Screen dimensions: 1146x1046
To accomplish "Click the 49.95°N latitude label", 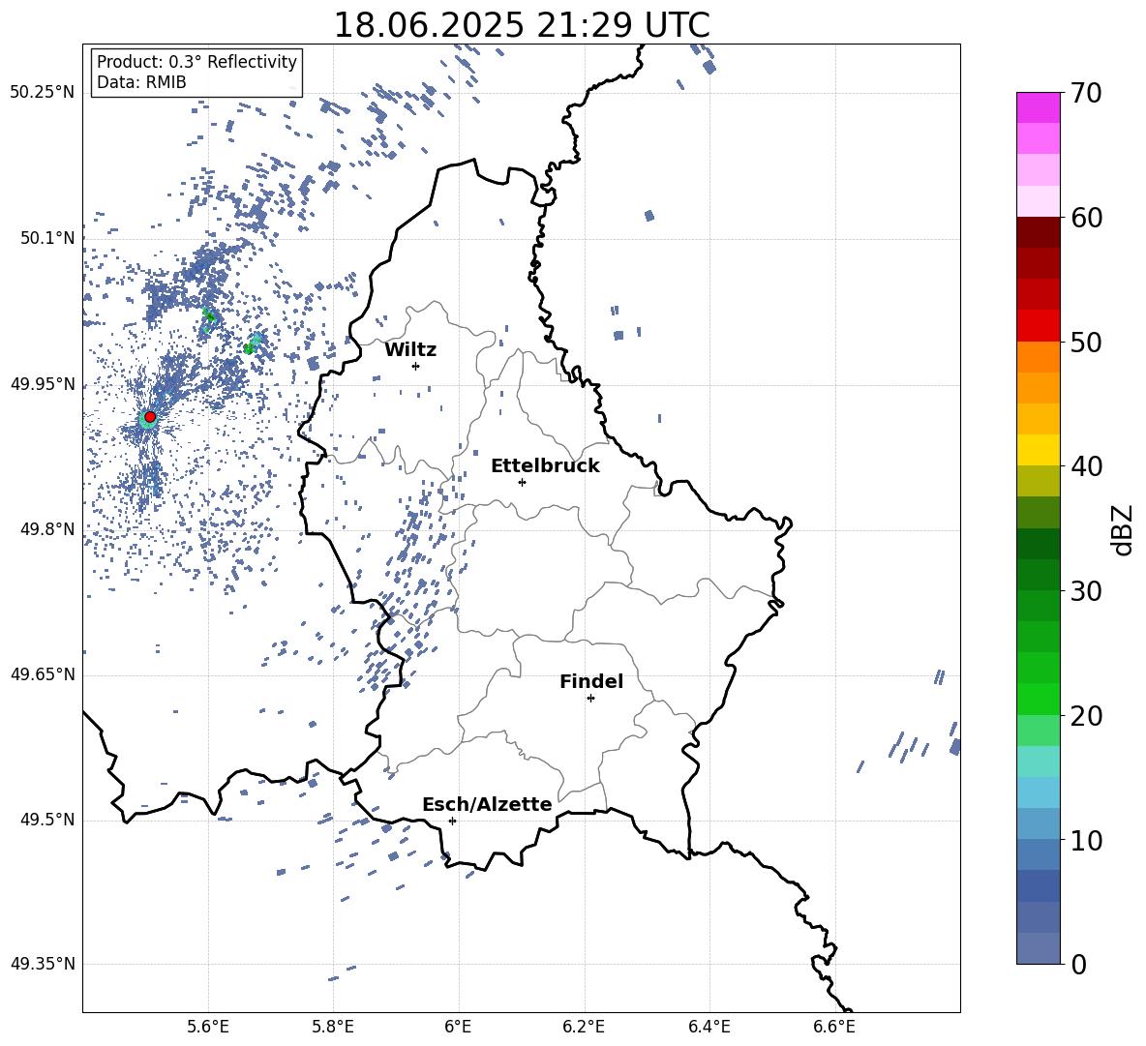I will pos(43,384).
